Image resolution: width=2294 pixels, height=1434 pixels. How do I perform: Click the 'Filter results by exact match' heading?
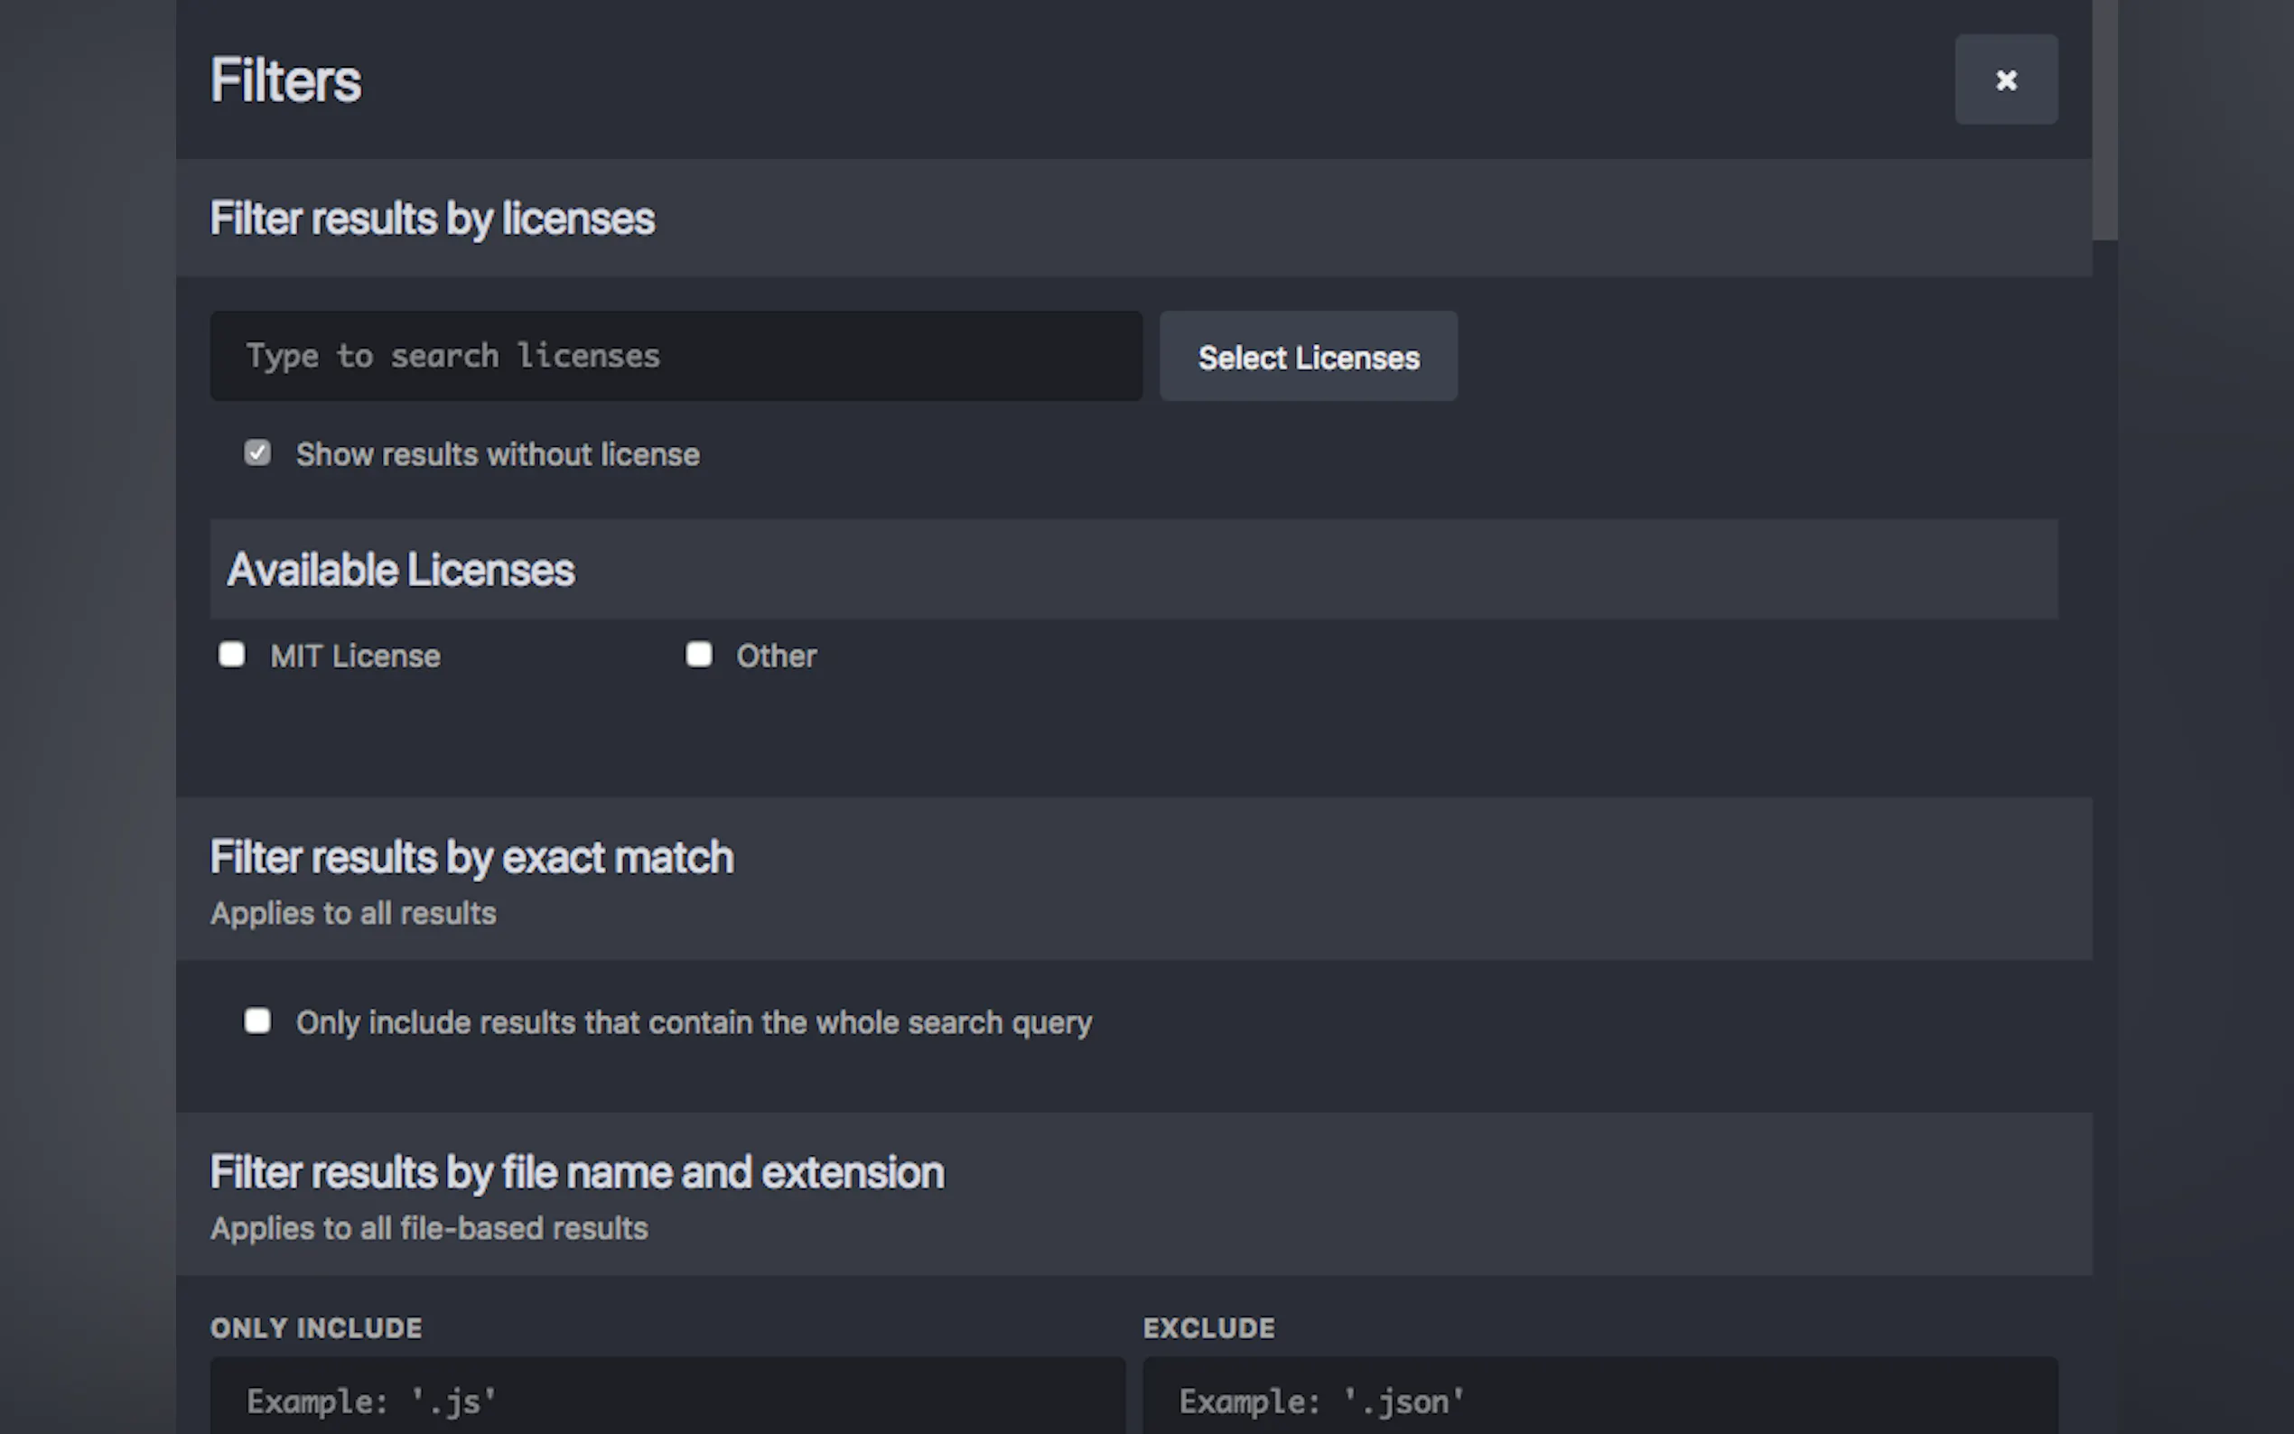click(x=471, y=857)
